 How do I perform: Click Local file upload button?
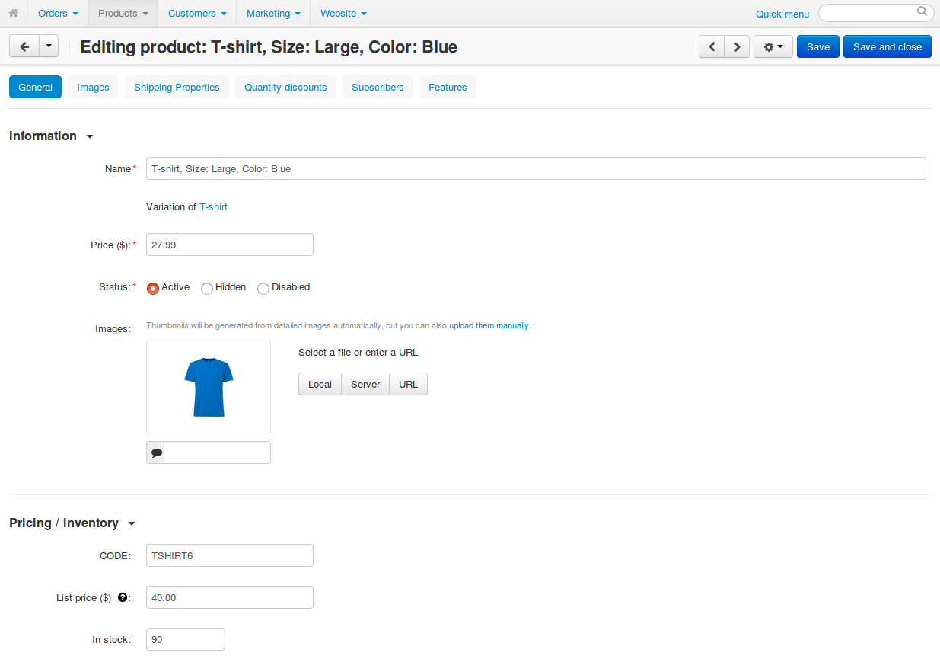(x=320, y=384)
